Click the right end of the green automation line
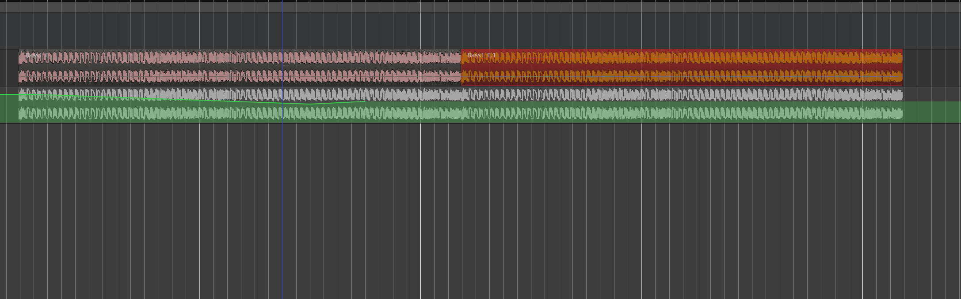This screenshot has height=299, width=961. click(x=365, y=101)
